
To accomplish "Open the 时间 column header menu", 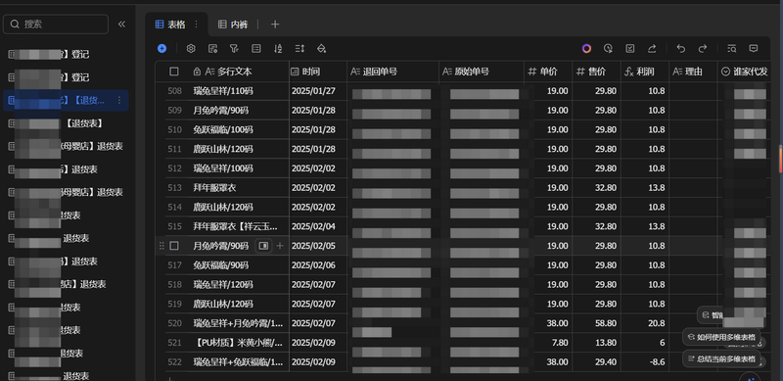I will click(x=318, y=71).
